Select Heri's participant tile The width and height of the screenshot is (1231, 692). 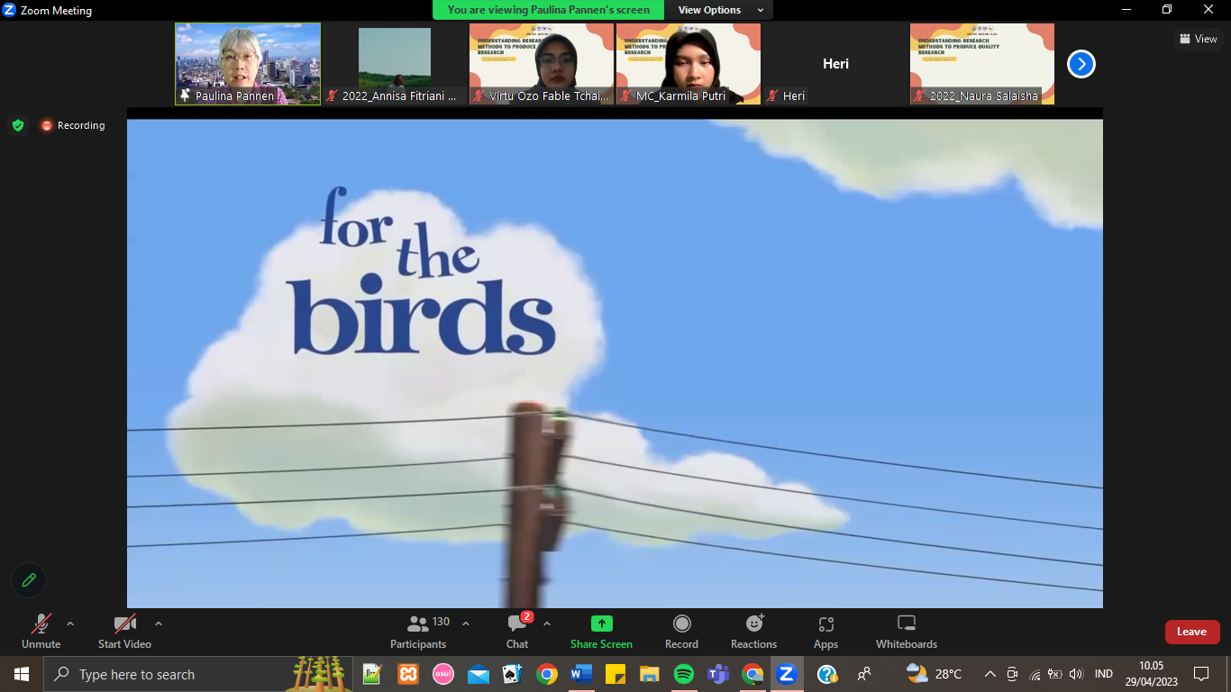pyautogui.click(x=835, y=64)
